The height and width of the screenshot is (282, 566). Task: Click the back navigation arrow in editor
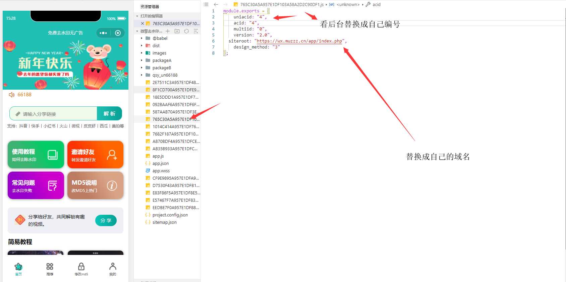pyautogui.click(x=216, y=4)
